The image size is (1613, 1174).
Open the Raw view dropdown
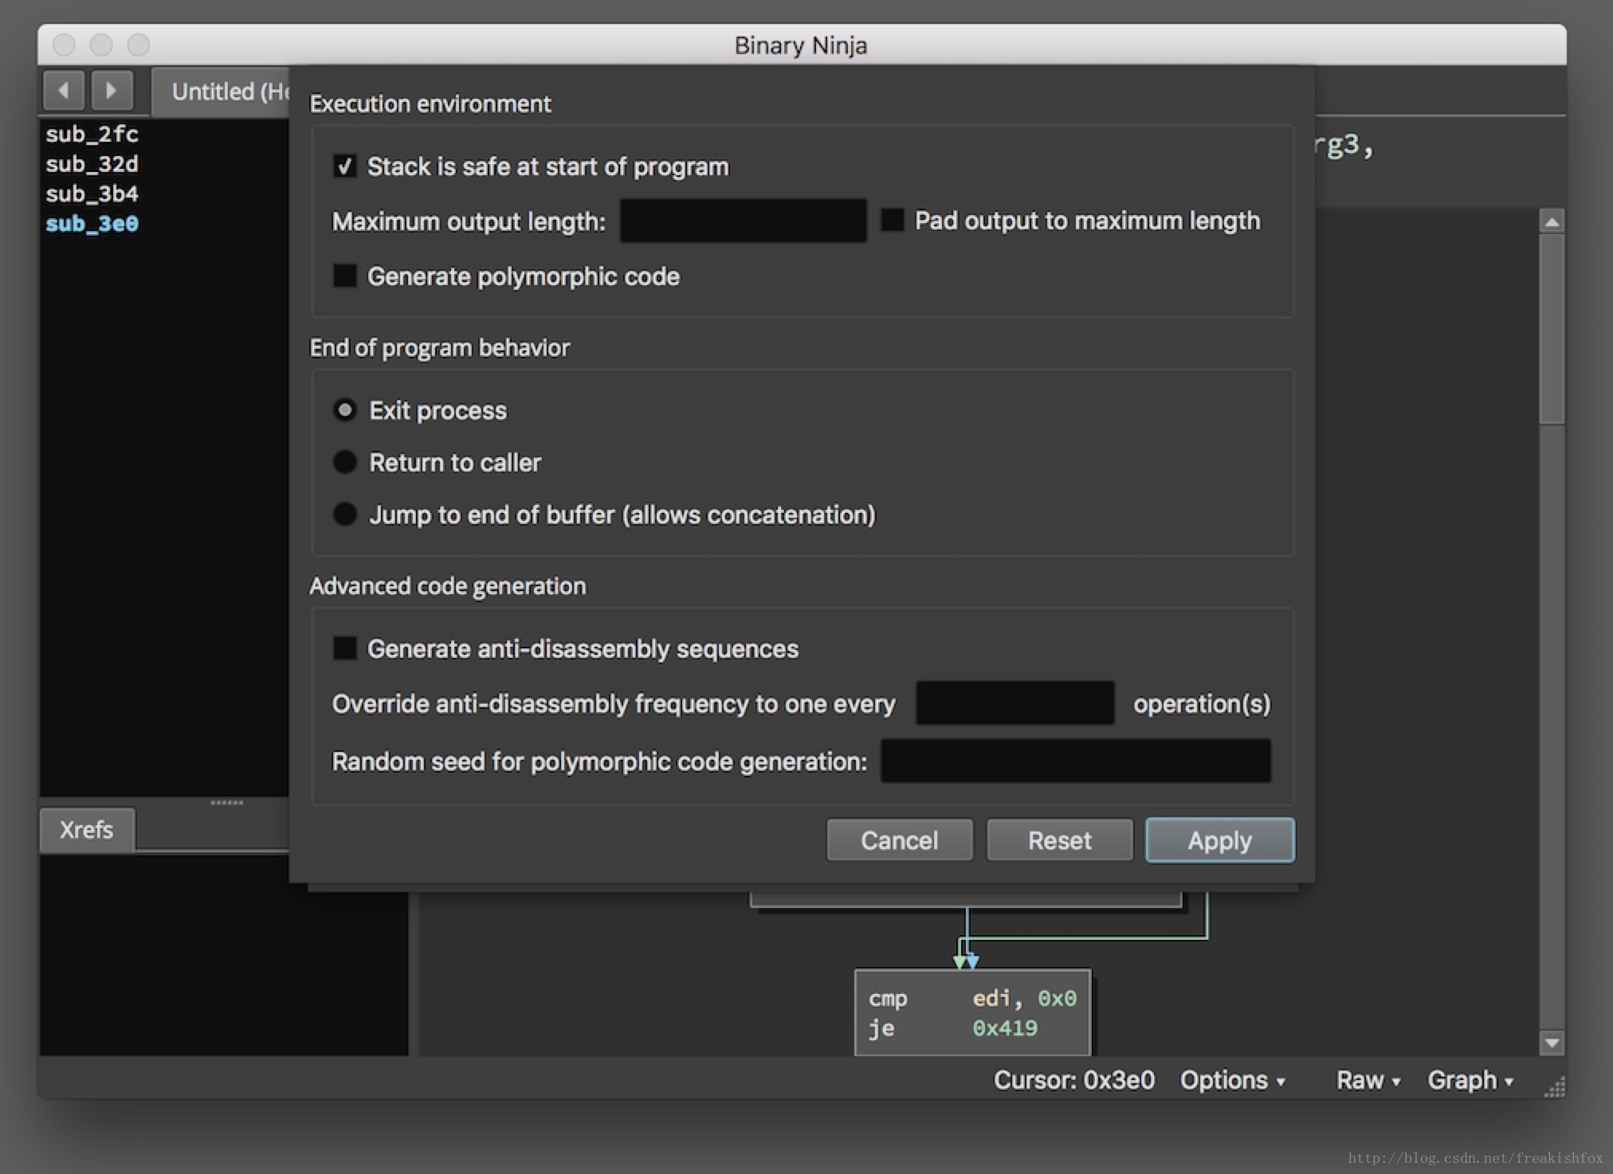(1368, 1080)
